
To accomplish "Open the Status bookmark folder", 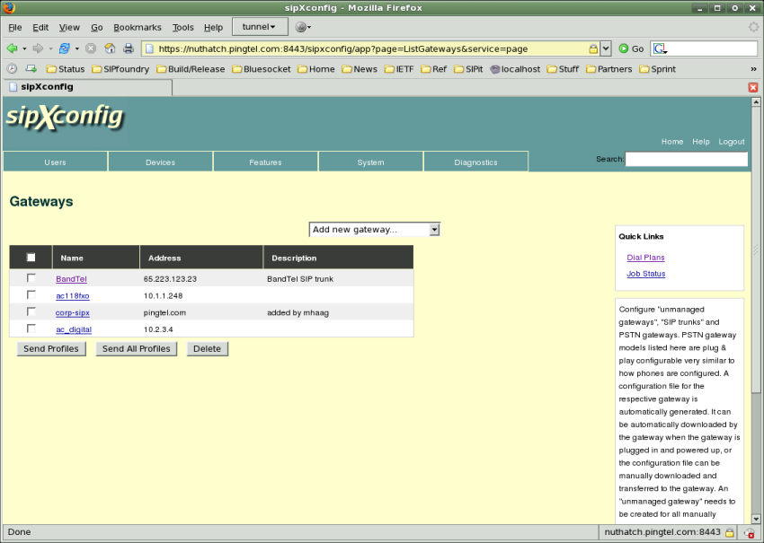I will click(66, 69).
